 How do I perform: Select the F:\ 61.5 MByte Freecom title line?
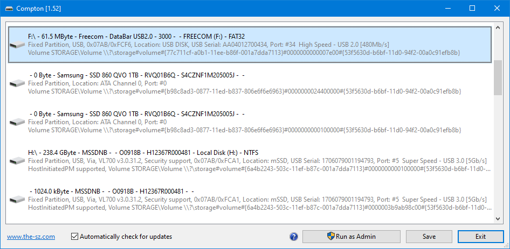pos(136,36)
